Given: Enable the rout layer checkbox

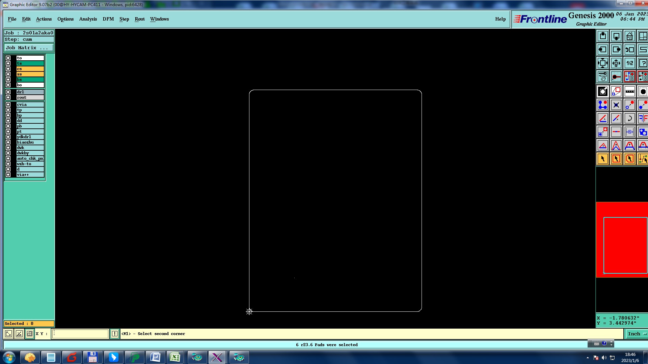Looking at the screenshot, I should point(8,97).
